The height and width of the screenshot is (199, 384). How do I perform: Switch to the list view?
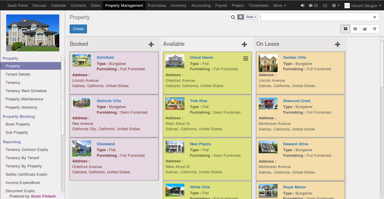coord(355,29)
